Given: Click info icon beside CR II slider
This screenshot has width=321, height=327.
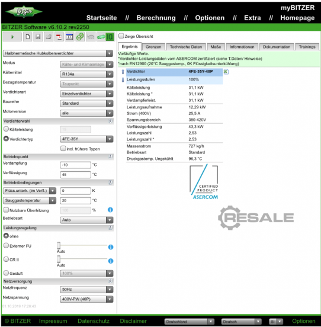Looking at the screenshot, I should (x=111, y=261).
